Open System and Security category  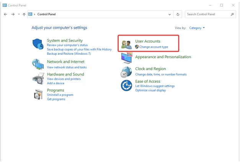pos(65,41)
